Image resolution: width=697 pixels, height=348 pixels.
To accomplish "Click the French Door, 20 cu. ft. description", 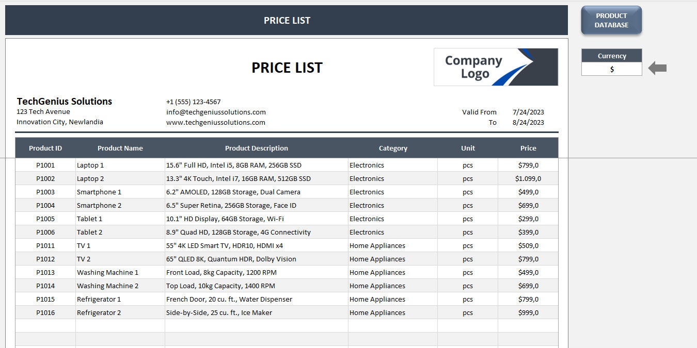I will 257,299.
